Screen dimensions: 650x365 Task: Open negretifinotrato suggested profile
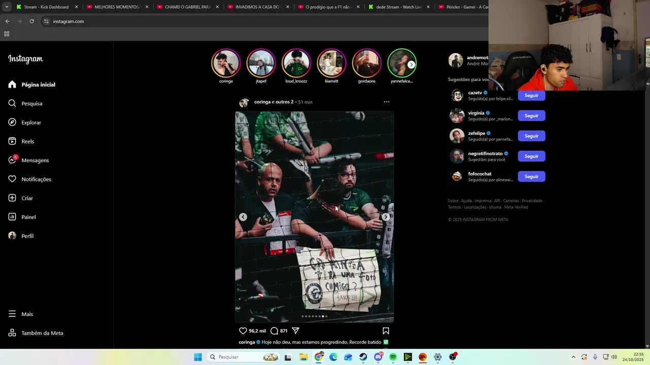coord(485,154)
